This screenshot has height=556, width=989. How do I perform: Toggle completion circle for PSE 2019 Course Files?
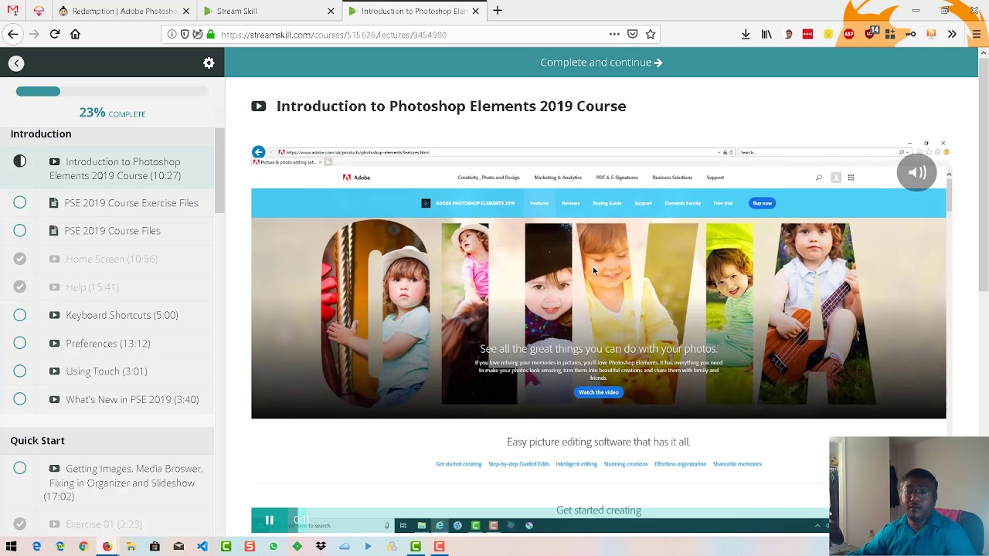pos(20,230)
